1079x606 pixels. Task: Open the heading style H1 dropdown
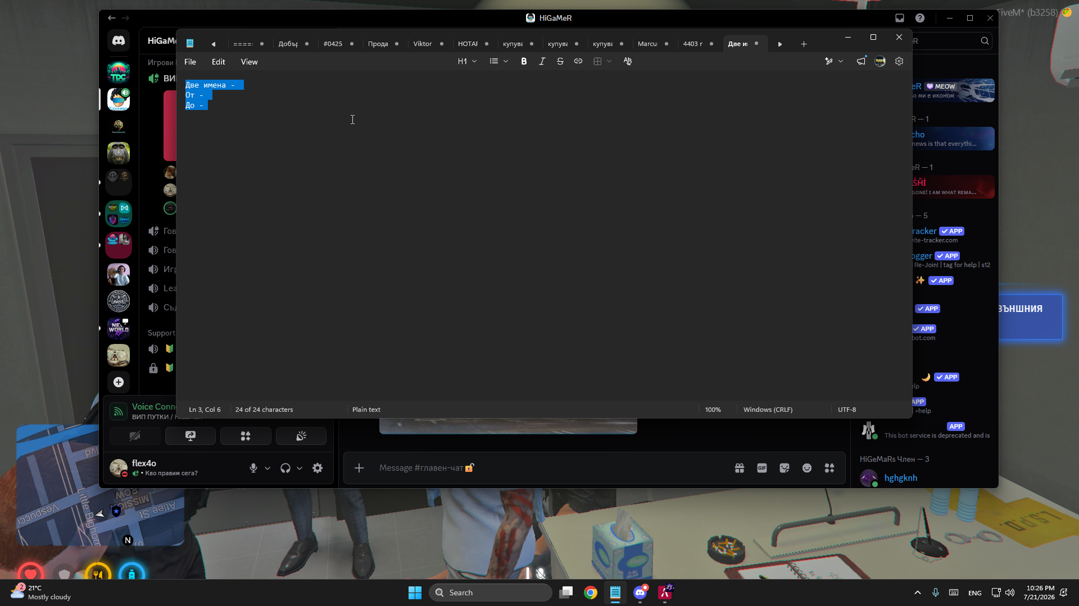[x=467, y=62]
